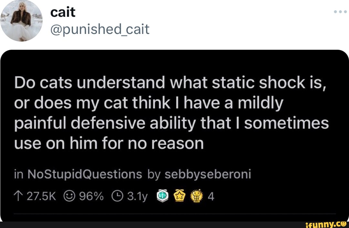
Task: Expand the award count showing 4
Action: point(211,195)
